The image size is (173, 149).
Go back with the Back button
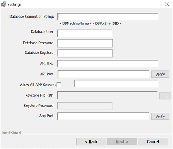point(91,141)
